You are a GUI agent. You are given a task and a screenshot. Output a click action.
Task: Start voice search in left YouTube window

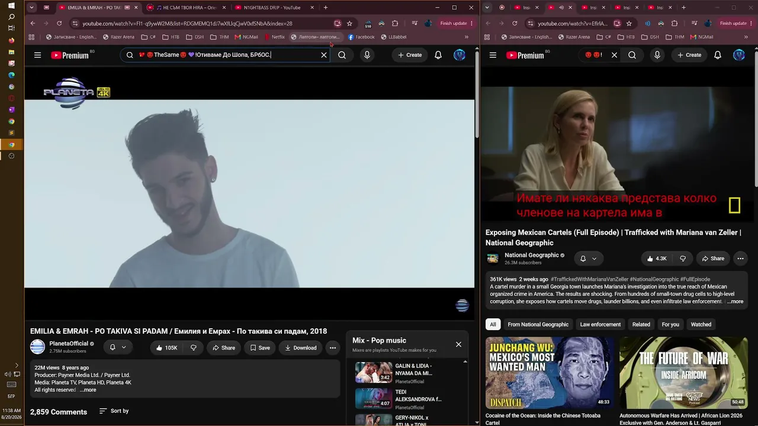pos(367,55)
